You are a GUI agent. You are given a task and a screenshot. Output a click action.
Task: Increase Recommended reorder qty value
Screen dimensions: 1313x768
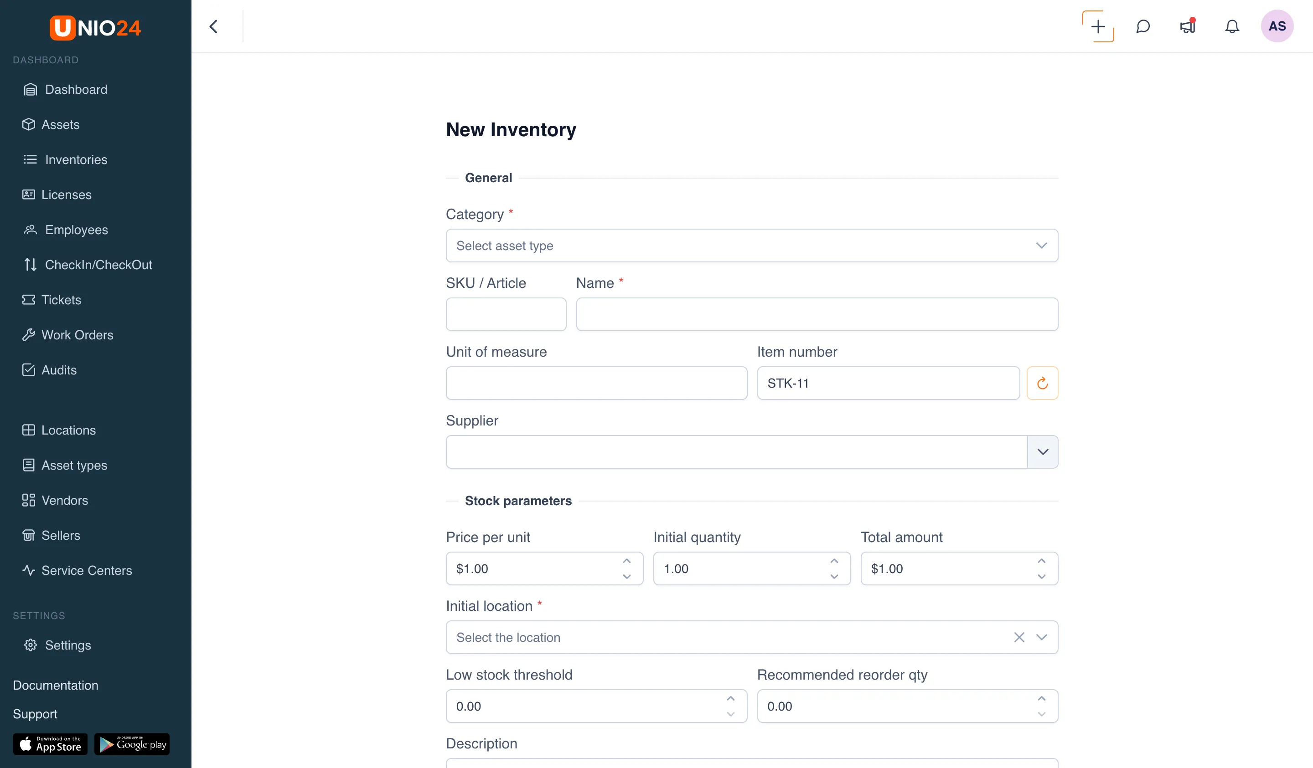pyautogui.click(x=1041, y=698)
